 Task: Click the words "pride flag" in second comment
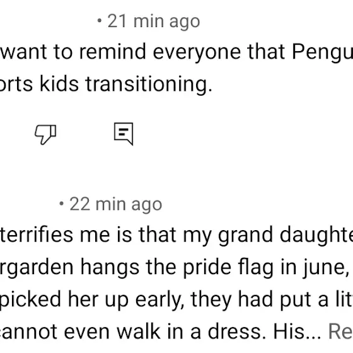point(228,268)
